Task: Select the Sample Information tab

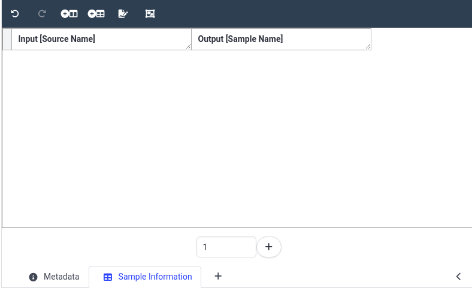Action: point(145,277)
